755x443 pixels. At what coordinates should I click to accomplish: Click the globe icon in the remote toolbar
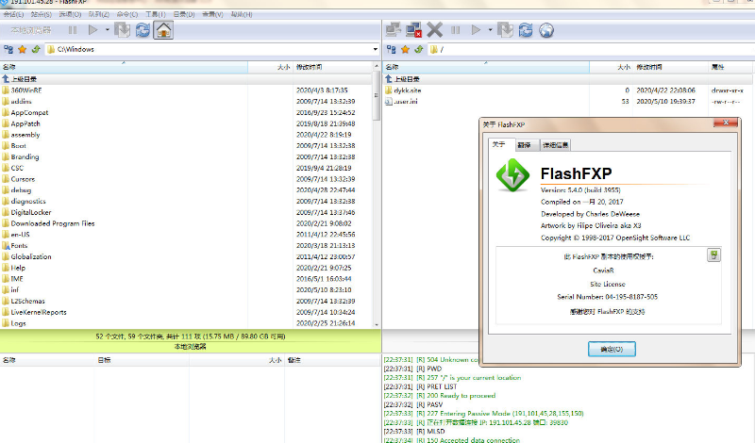pyautogui.click(x=546, y=30)
